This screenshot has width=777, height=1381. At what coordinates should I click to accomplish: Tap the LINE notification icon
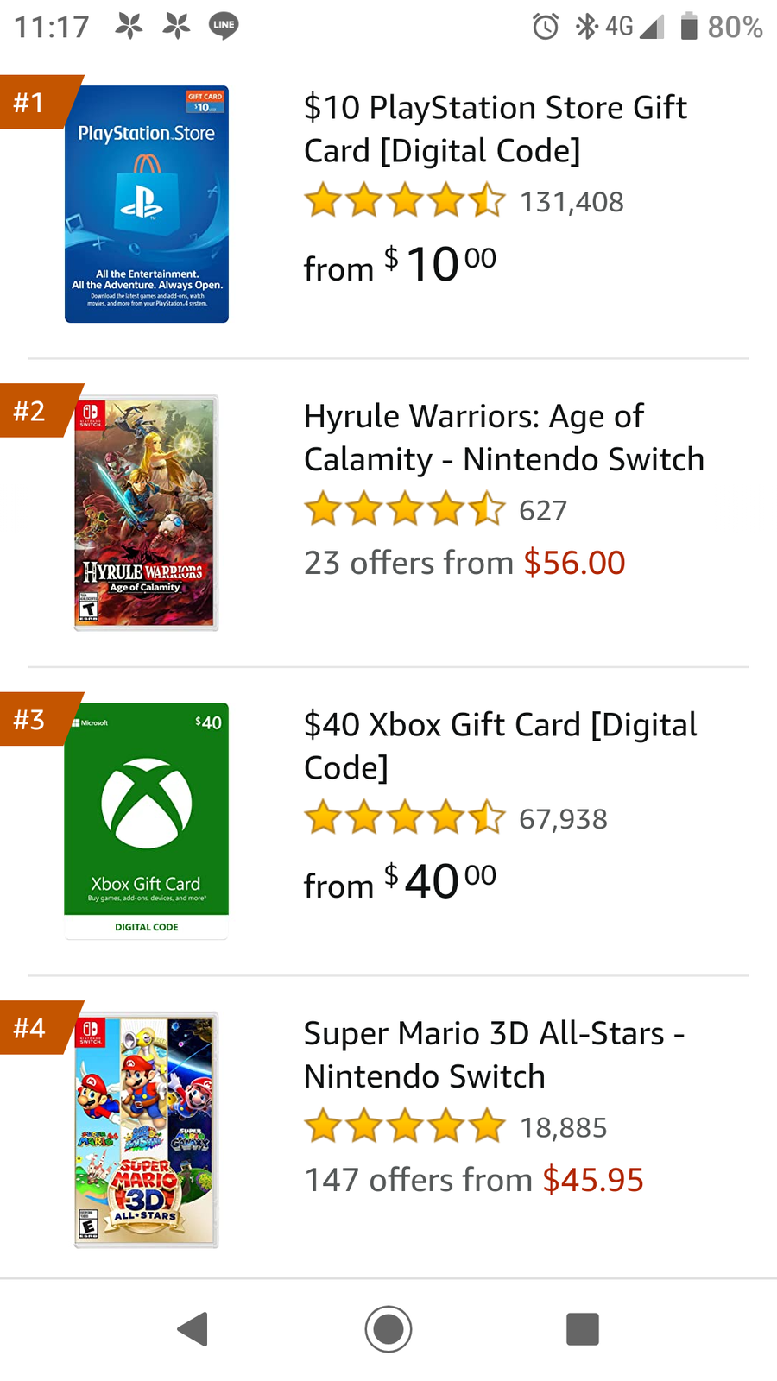[224, 26]
